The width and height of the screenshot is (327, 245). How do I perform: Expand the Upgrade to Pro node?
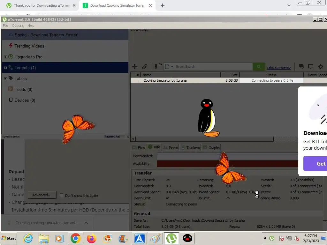tap(6, 57)
